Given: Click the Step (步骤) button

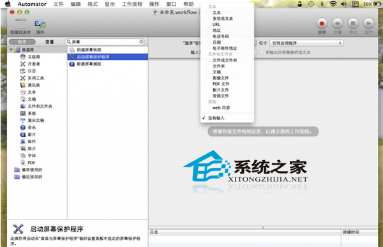Looking at the screenshot, I should [x=337, y=24].
